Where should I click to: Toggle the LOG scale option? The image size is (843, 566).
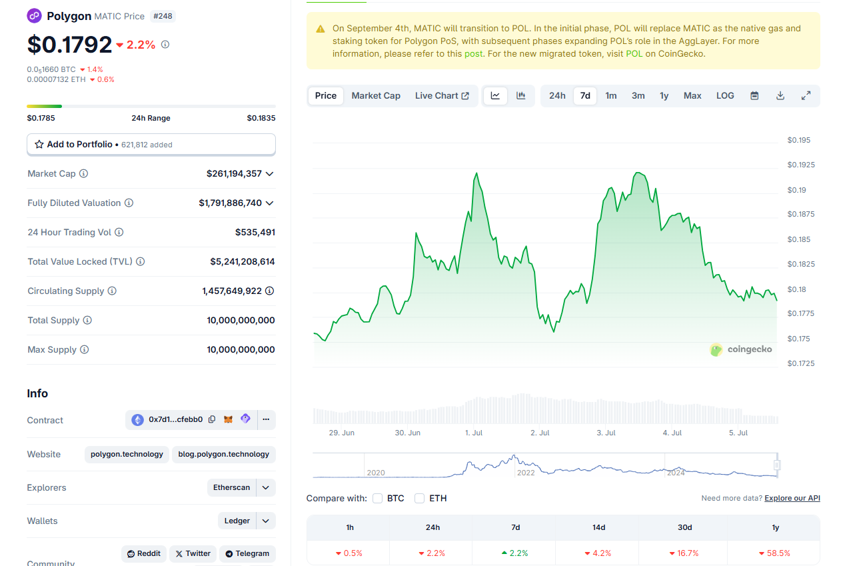(725, 95)
